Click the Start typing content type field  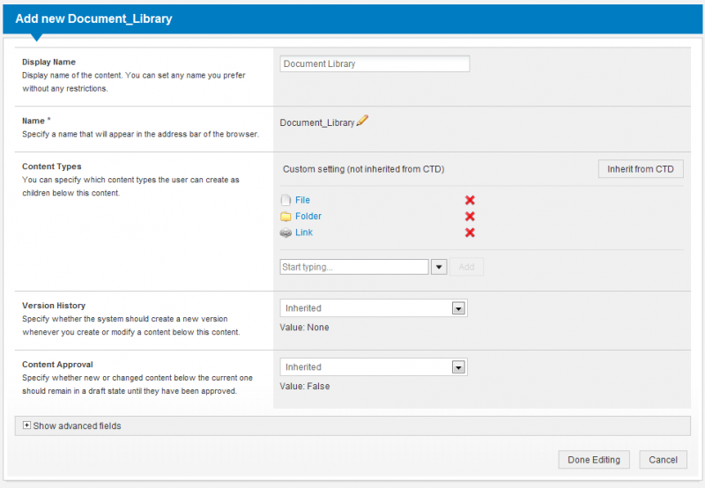354,267
